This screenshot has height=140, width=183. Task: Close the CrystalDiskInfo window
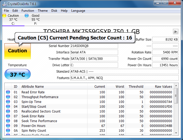click(175, 3)
